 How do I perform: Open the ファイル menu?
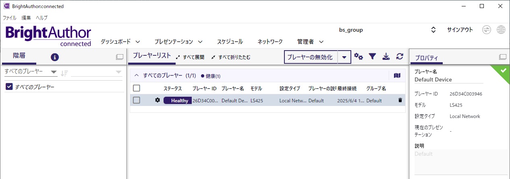tap(10, 18)
